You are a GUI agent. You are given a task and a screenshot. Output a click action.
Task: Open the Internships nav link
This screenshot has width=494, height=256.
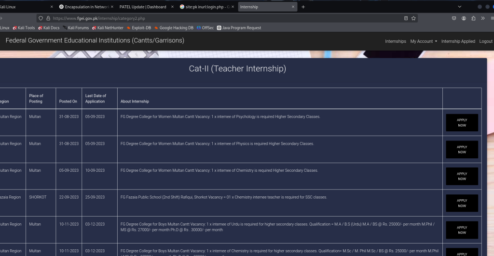[x=396, y=41]
